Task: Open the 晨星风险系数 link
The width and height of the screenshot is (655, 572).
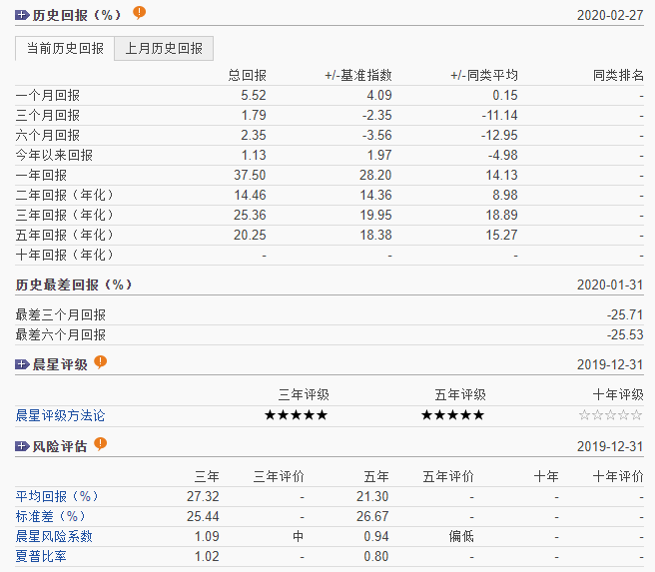Action: click(x=54, y=536)
